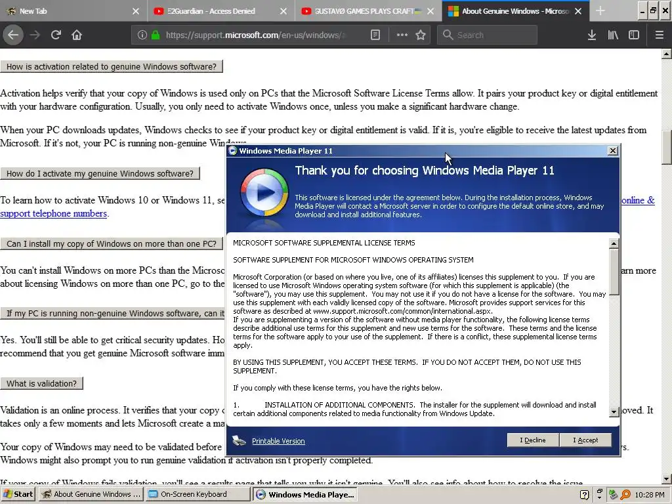This screenshot has height=504, width=672.
Task: Click the browser page scroll-down arrow
Action: click(x=666, y=478)
